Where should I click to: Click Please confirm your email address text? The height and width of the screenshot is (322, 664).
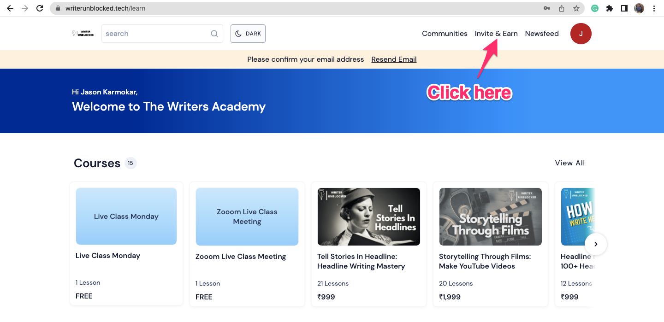(x=306, y=59)
